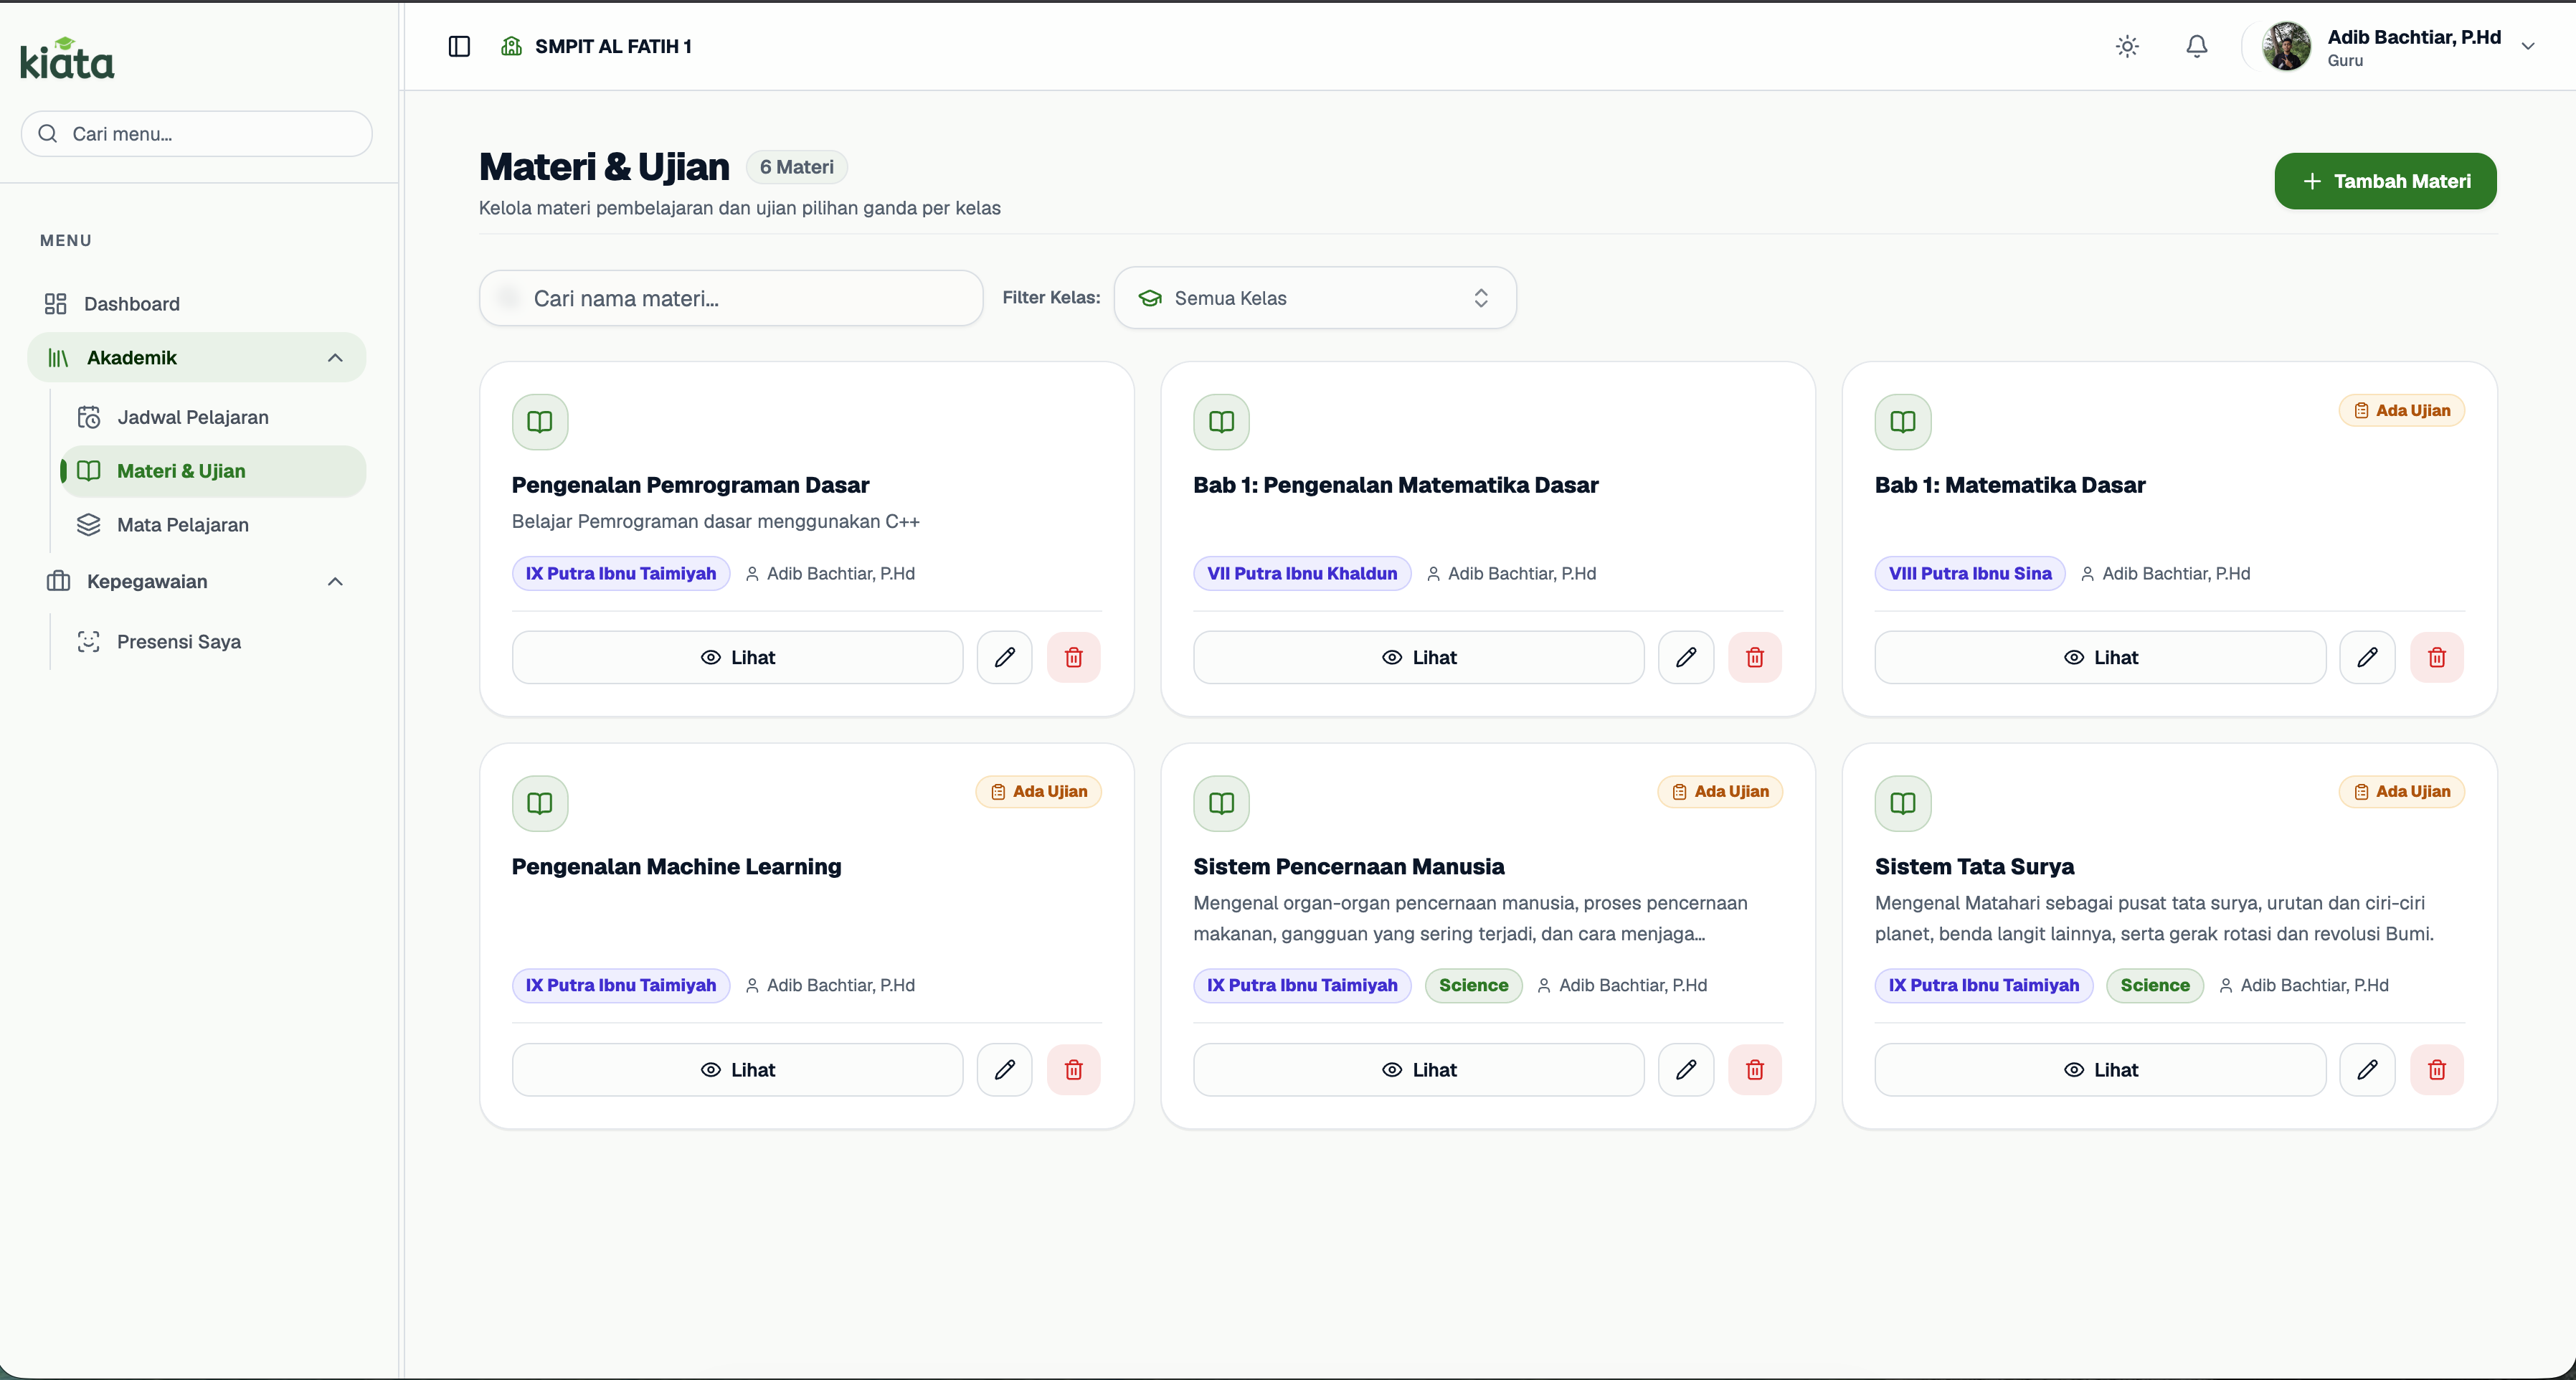Viewport: 2576px width, 1380px height.
Task: Edit Sistem Pencernaan Manusia pencil icon
Action: (x=1686, y=1070)
